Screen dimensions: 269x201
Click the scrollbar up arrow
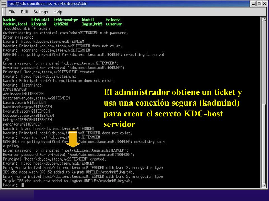[264, 19]
